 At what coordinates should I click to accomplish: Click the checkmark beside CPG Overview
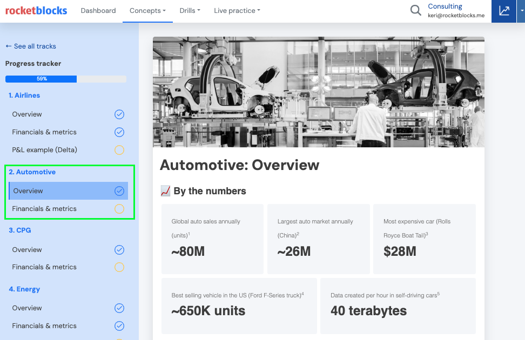119,249
